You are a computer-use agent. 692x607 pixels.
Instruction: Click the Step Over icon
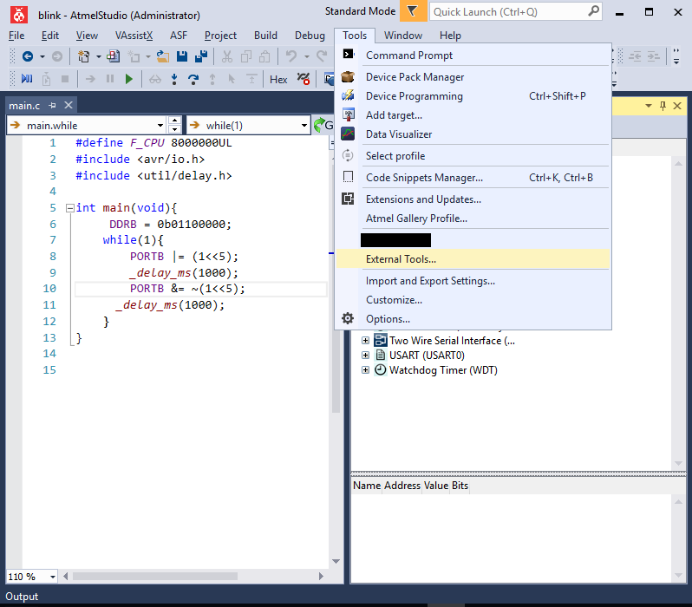[x=193, y=79]
